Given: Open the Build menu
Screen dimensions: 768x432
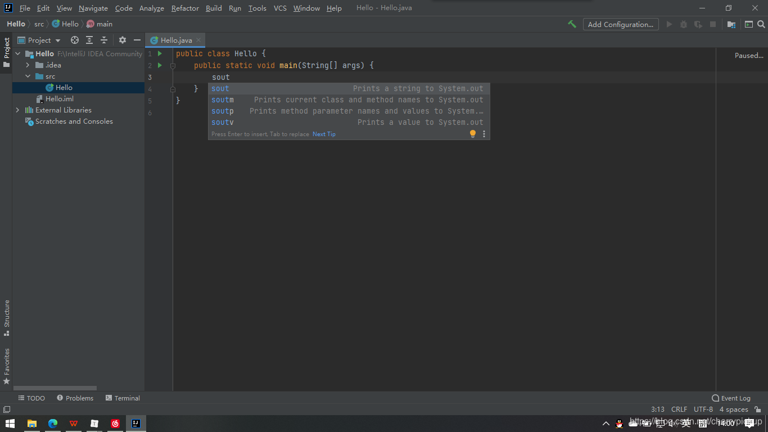Looking at the screenshot, I should click(214, 8).
